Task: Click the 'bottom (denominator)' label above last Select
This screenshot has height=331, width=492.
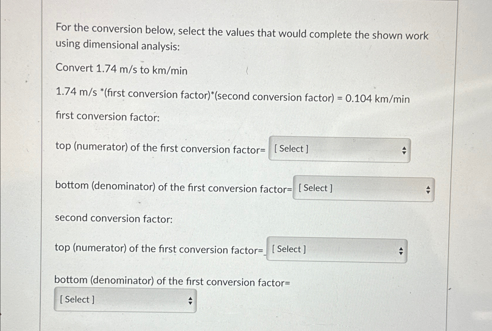Action: coord(172,282)
